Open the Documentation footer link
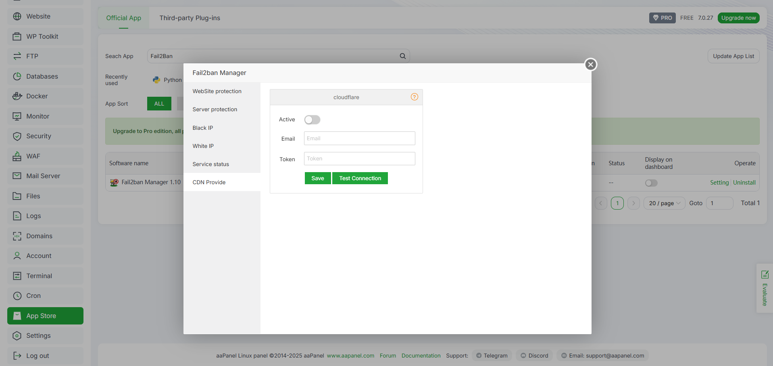 click(x=421, y=356)
